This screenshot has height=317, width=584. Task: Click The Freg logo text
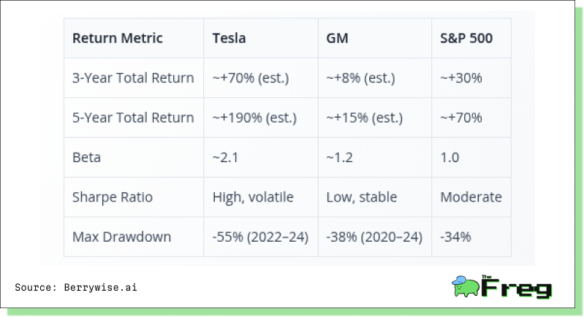[x=517, y=287]
